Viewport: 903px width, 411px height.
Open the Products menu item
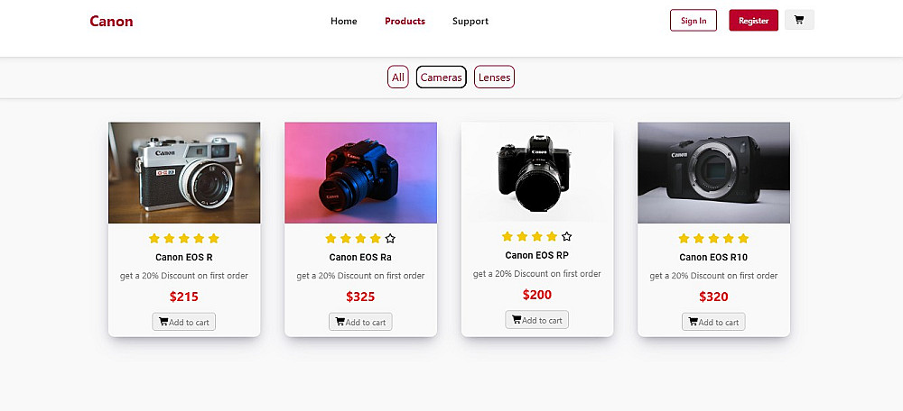click(x=405, y=21)
